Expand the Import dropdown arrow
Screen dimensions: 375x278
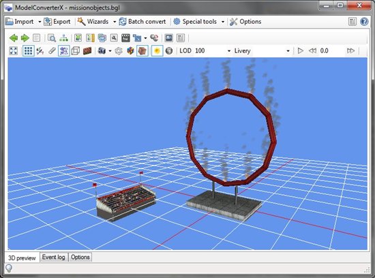(40, 22)
